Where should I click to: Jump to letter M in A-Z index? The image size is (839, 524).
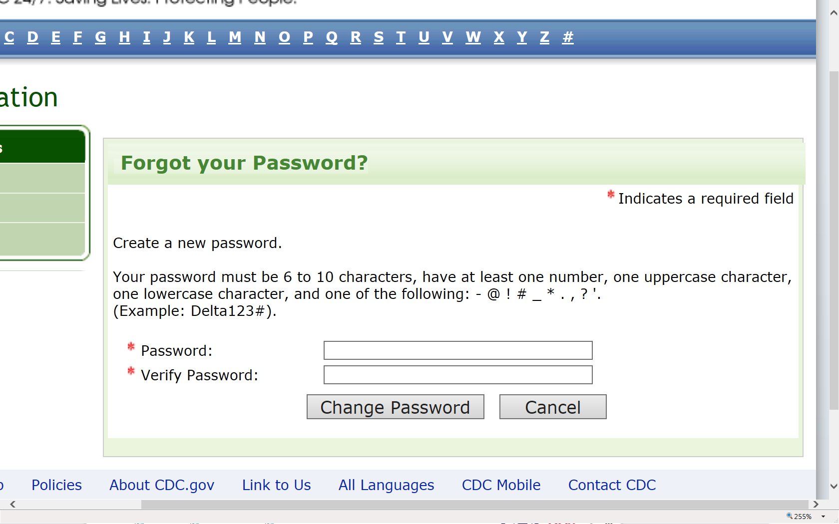click(235, 37)
